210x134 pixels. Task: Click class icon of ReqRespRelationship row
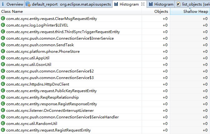(3, 97)
